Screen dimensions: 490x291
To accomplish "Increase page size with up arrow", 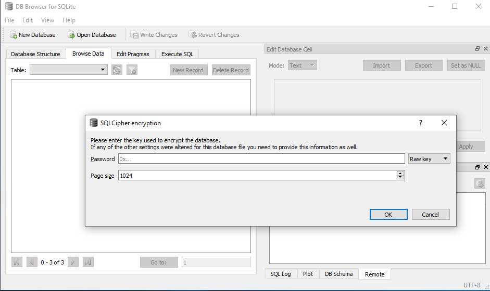I will coord(400,173).
